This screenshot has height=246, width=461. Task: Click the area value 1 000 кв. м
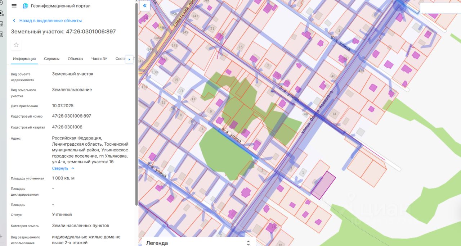[63, 178]
